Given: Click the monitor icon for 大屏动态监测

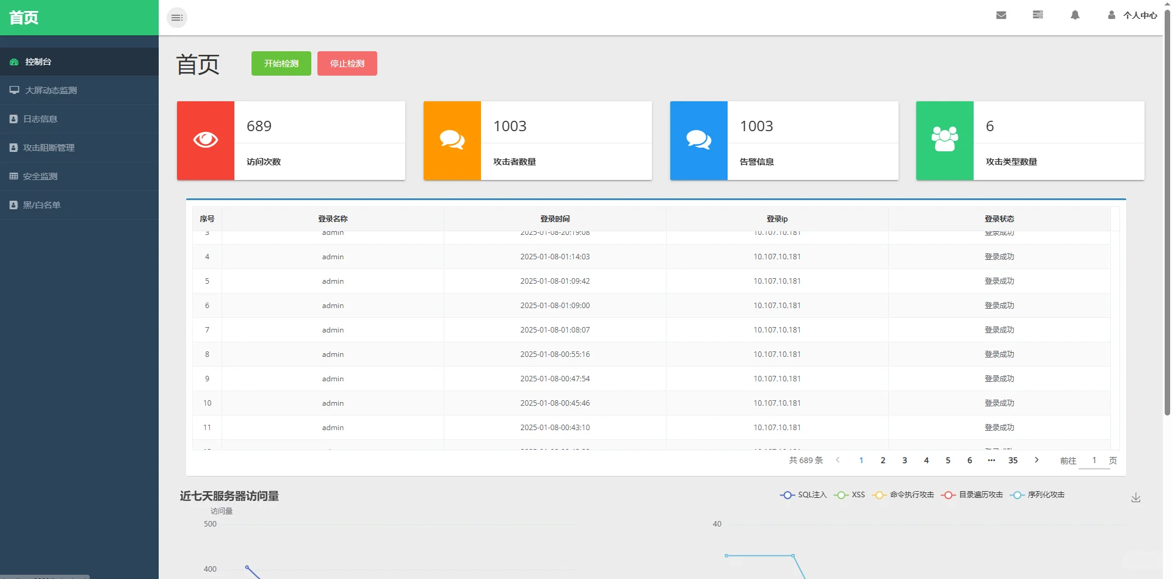Looking at the screenshot, I should pyautogui.click(x=13, y=90).
